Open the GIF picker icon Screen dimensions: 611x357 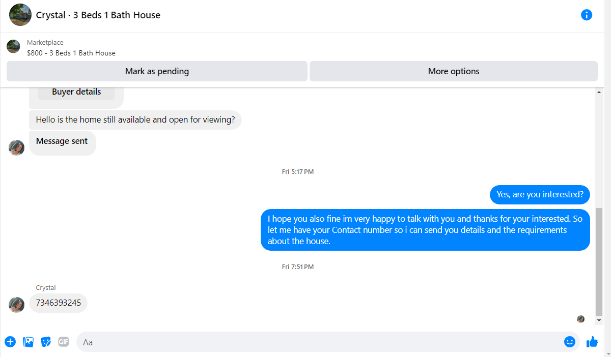(x=64, y=342)
